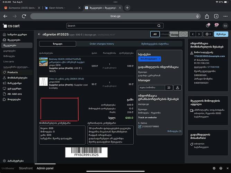Go to the next order arrow
The image size is (231, 173).
(x=199, y=34)
